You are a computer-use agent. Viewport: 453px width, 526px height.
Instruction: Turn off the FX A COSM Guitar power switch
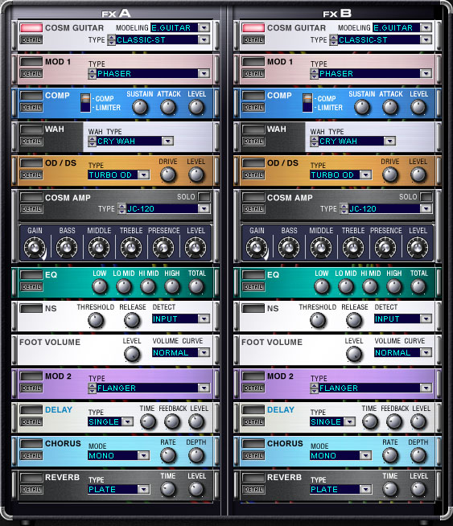[31, 27]
